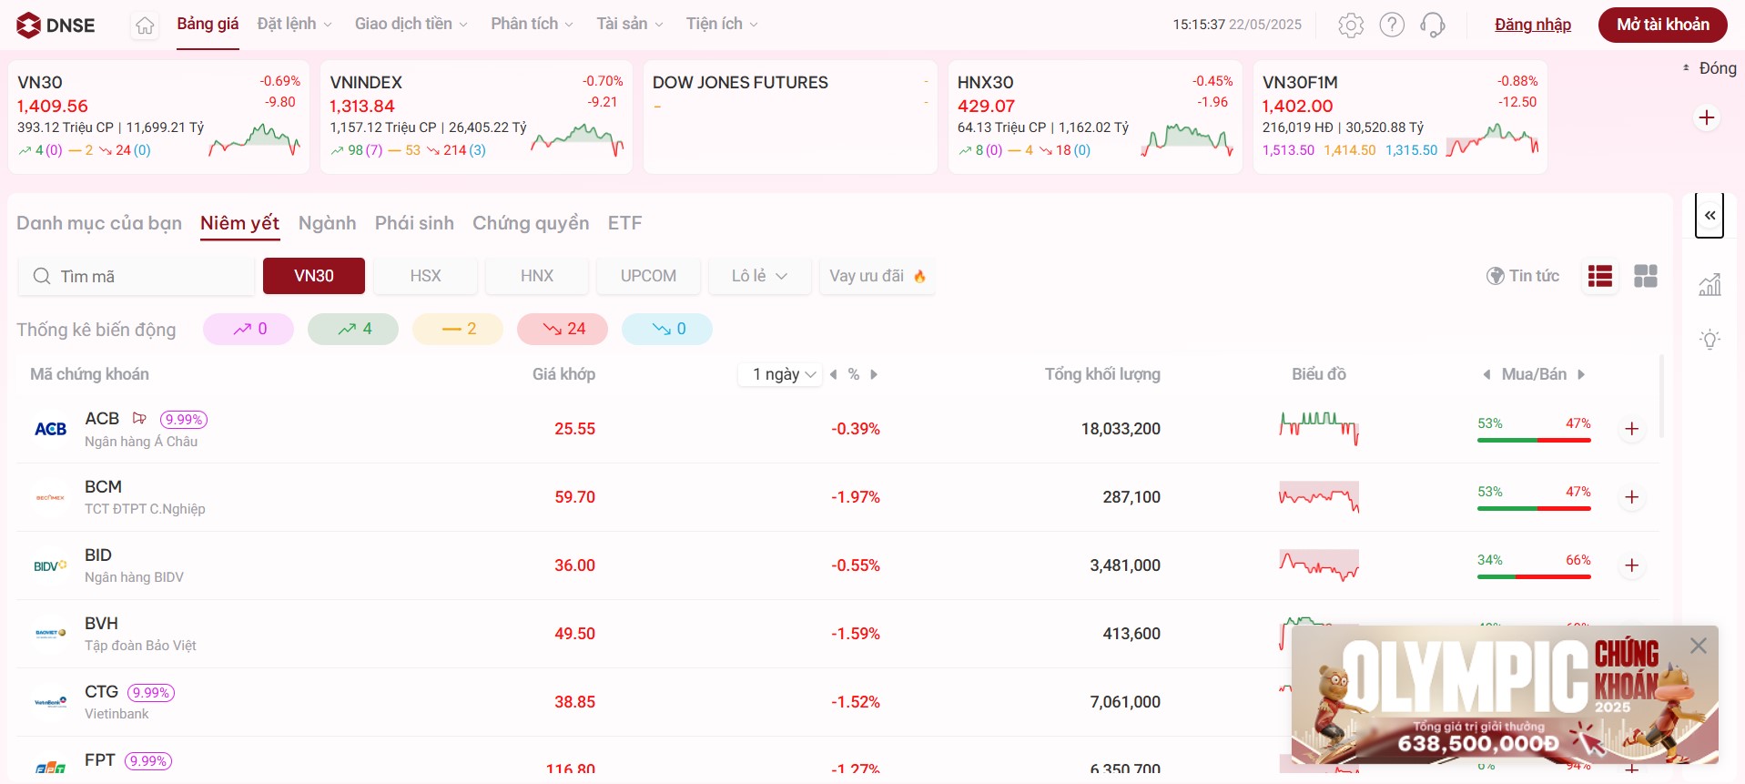The width and height of the screenshot is (1745, 784).
Task: Click Mở tài khoản button
Action: coord(1663,25)
